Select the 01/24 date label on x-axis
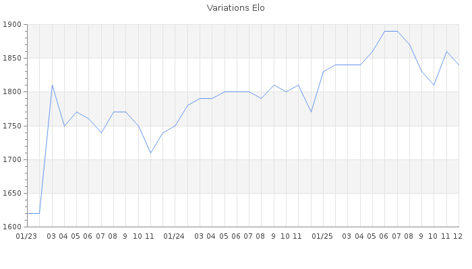Viewport: 472px width, 269px height. point(175,236)
